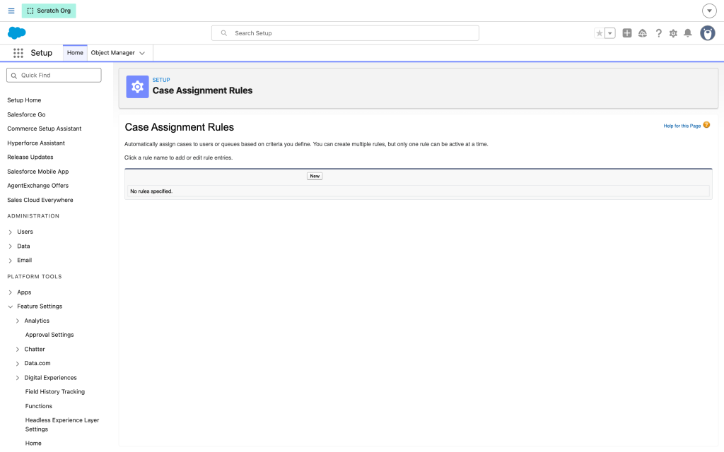724x452 pixels.
Task: Expand the Data section
Action: coord(10,246)
